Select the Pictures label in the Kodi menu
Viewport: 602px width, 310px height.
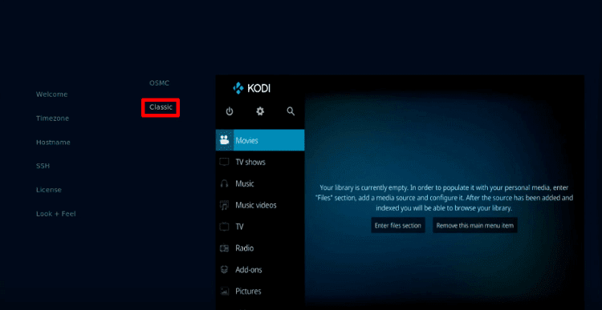[x=248, y=292]
